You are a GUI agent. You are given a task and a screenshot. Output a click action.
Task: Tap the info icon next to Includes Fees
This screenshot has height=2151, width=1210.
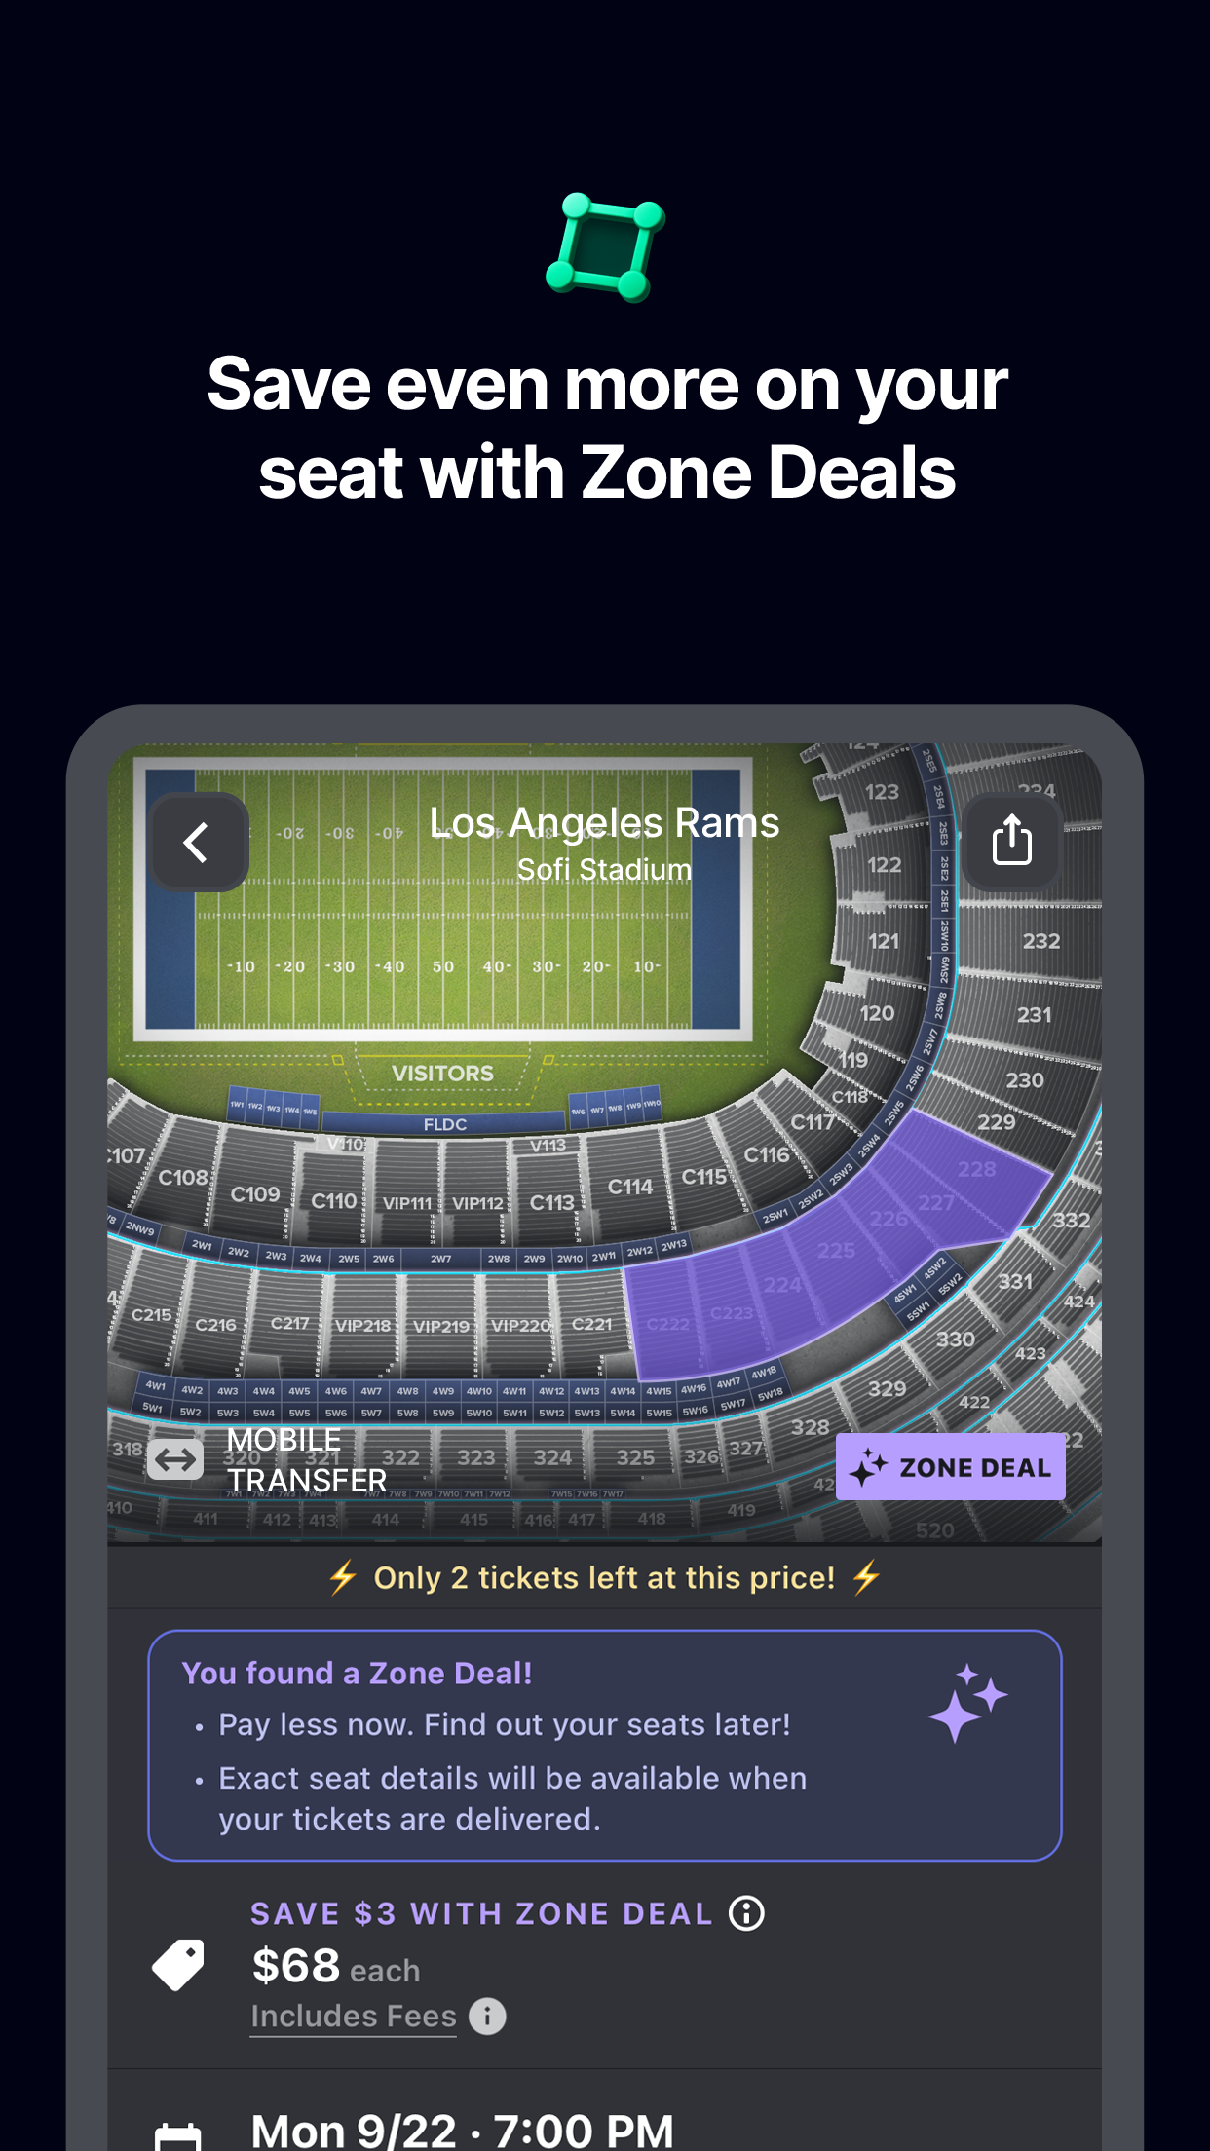[487, 2016]
